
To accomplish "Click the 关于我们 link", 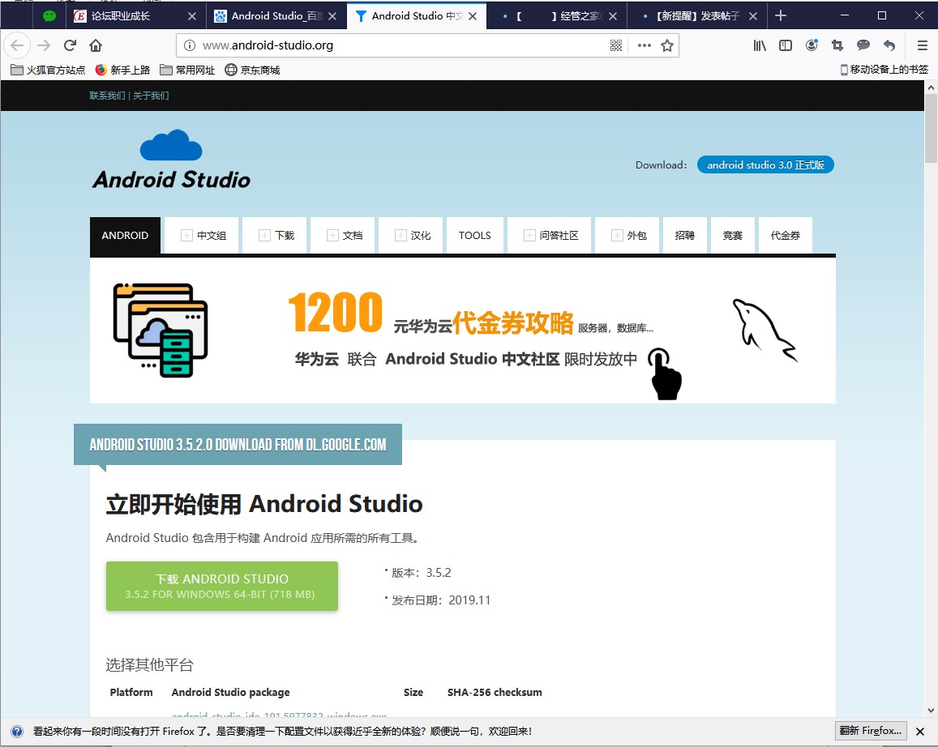I will pos(151,96).
